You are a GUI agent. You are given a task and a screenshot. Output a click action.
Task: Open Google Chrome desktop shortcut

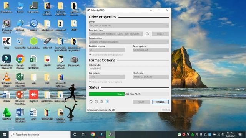click(x=20, y=62)
